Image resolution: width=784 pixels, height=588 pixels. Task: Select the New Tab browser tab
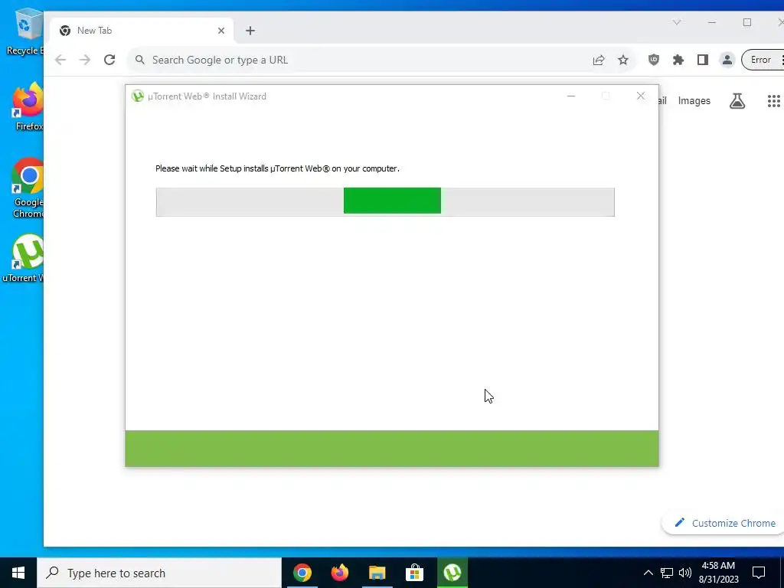click(x=142, y=31)
